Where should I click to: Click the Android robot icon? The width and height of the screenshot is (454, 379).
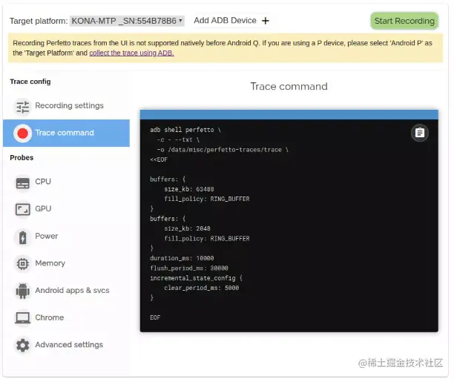pyautogui.click(x=22, y=291)
